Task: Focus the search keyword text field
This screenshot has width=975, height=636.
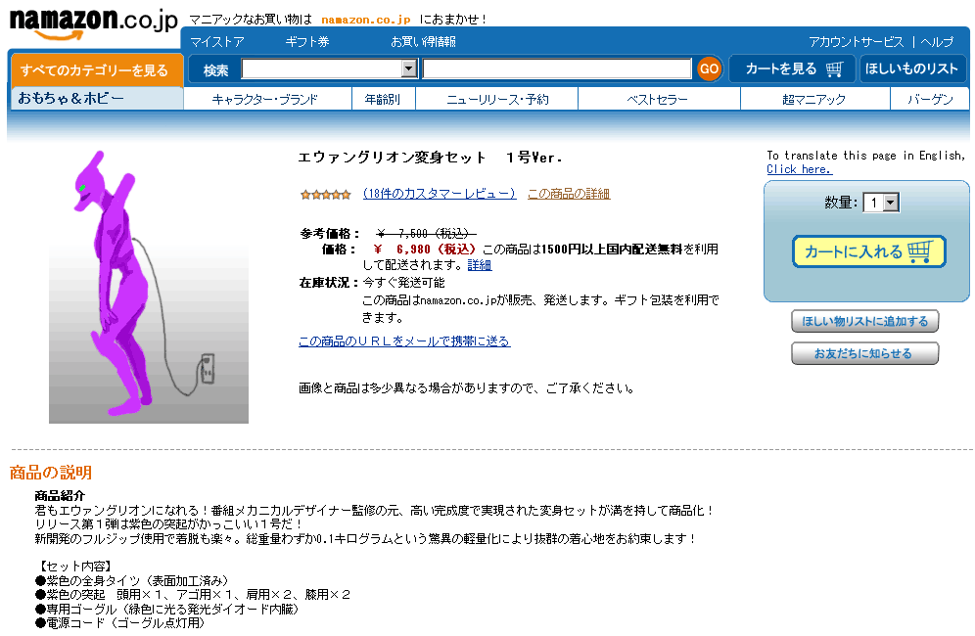Action: click(x=557, y=68)
